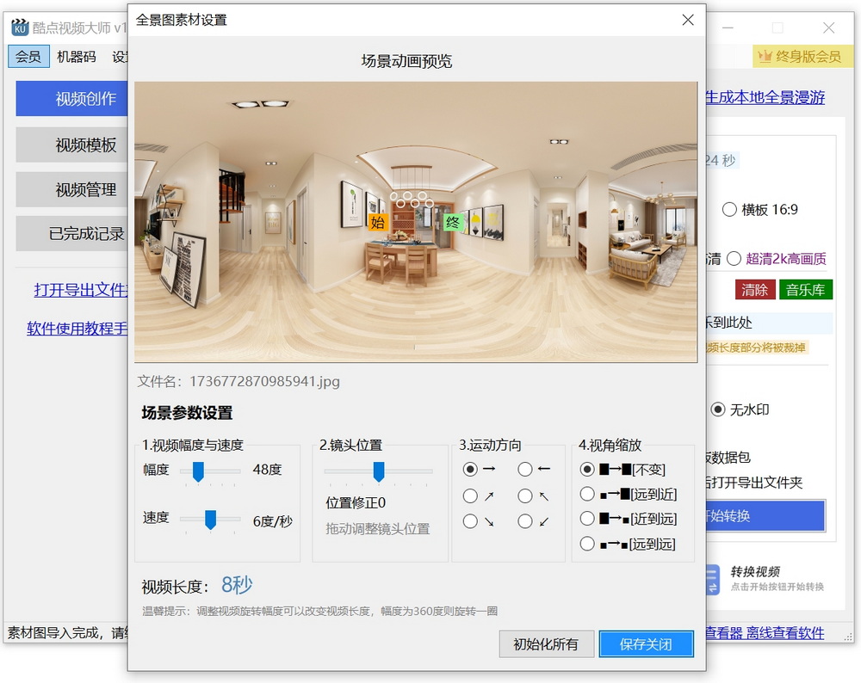Image resolution: width=861 pixels, height=683 pixels.
Task: Click the red 清除 button
Action: point(755,290)
